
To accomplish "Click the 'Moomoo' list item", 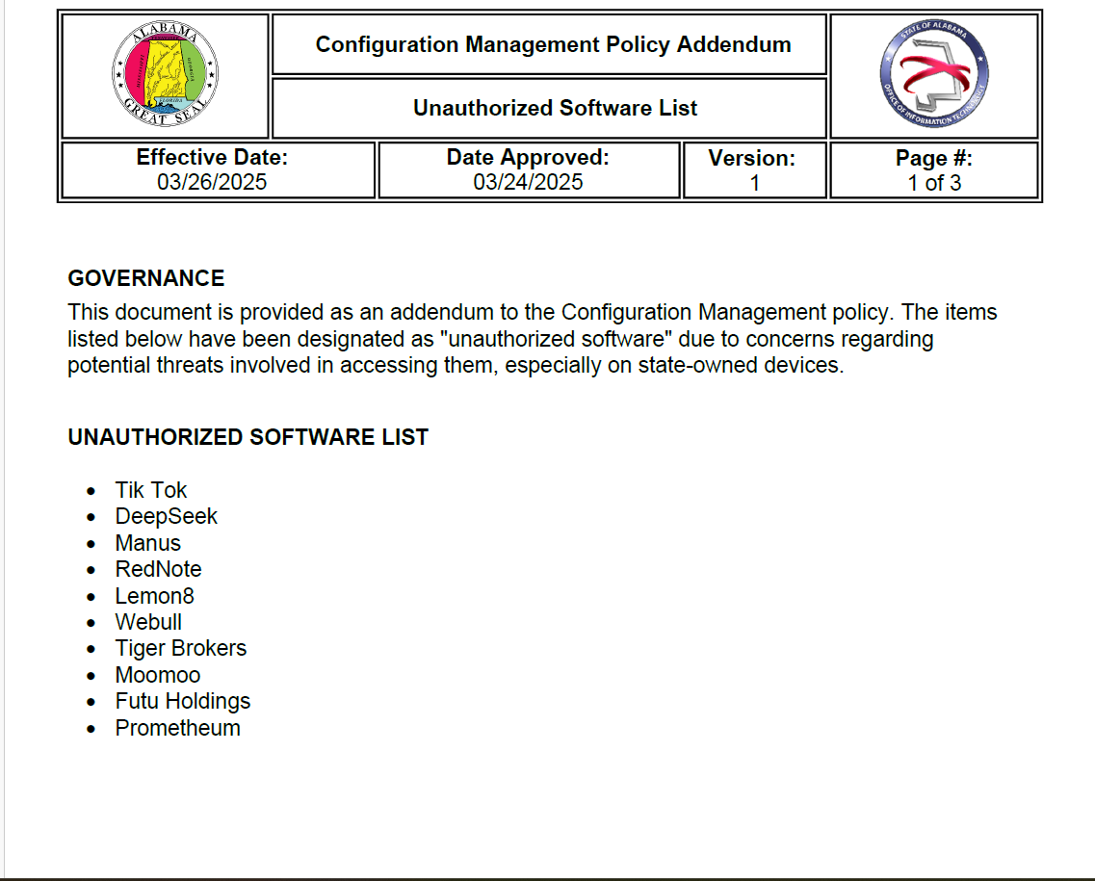I will (158, 675).
